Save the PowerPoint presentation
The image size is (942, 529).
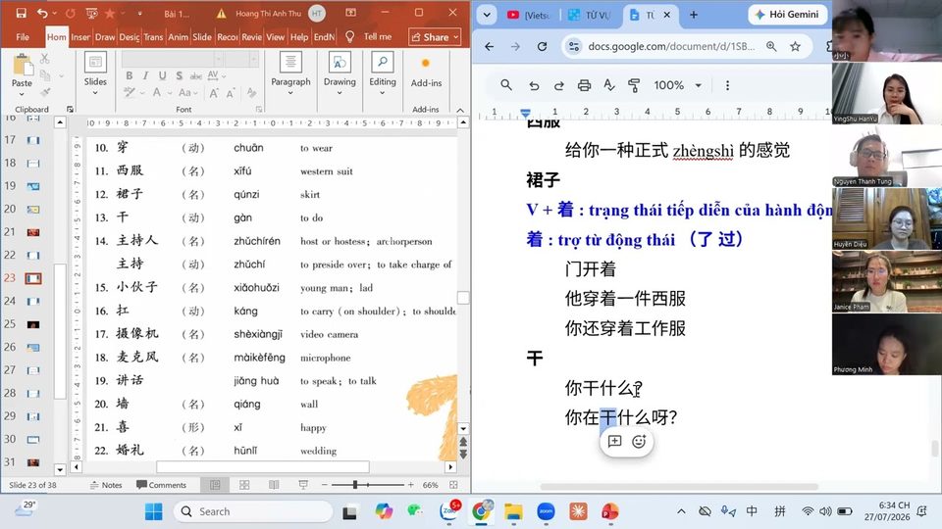click(x=21, y=13)
